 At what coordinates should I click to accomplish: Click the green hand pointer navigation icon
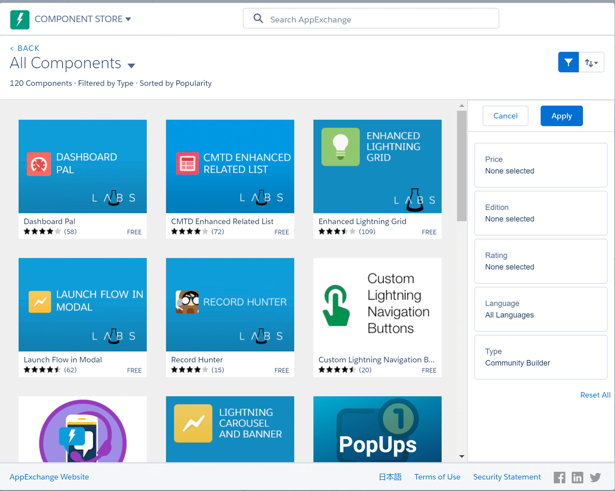tap(336, 306)
